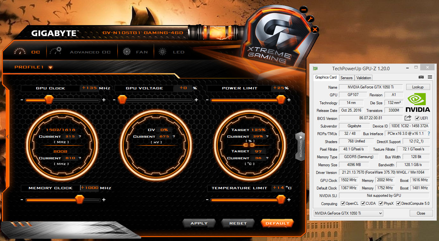Viewport: 439px width, 241px height.
Task: Open the LED tab
Action: (x=172, y=52)
